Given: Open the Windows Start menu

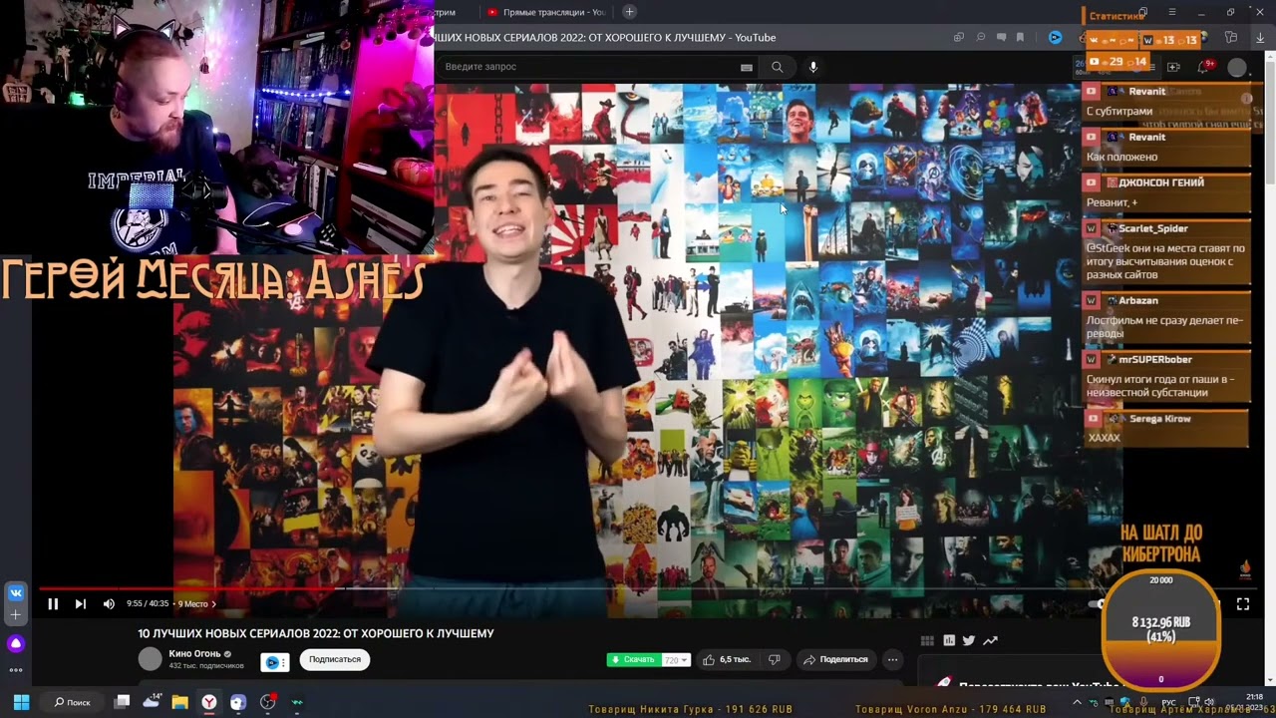Looking at the screenshot, I should pos(21,702).
